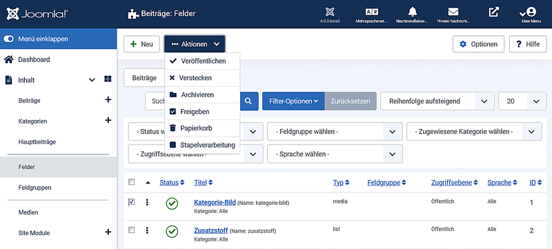Collapse the Inhalt menu chevron

92,80
